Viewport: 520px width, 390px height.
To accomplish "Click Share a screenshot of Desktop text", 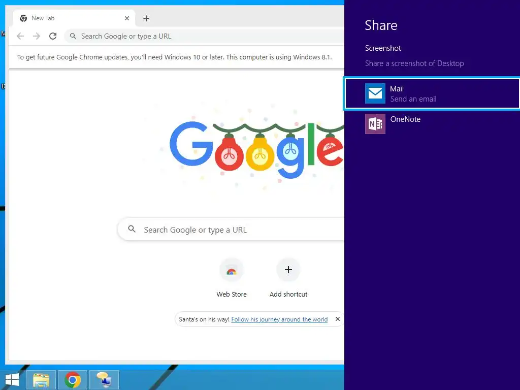I will pos(414,63).
